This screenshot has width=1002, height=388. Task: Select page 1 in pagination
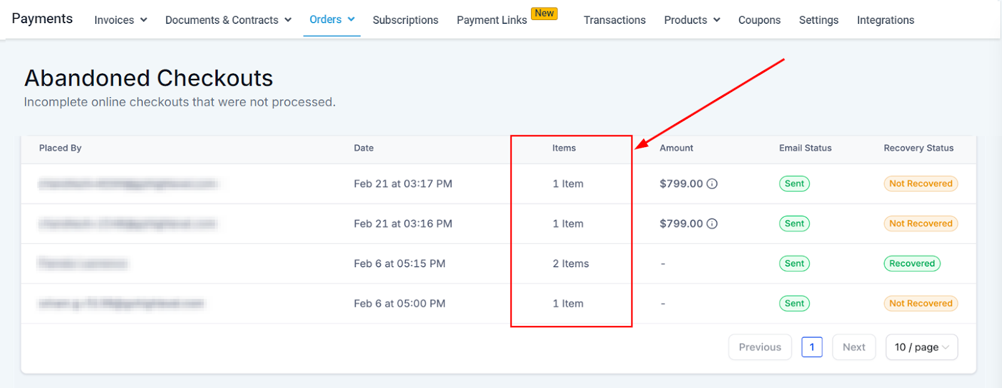click(x=812, y=347)
